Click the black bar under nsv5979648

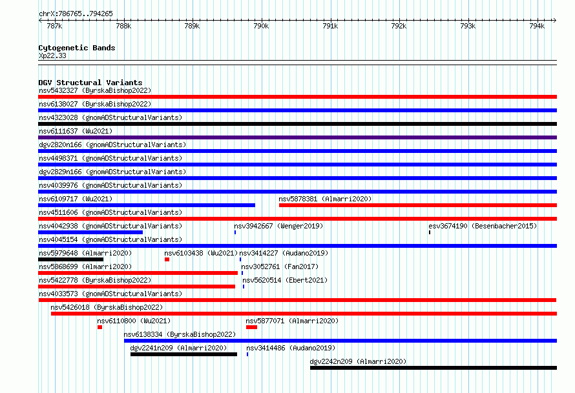71,259
